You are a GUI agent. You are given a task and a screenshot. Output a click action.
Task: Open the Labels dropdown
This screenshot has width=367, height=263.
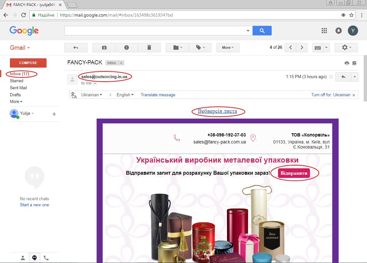click(200, 47)
